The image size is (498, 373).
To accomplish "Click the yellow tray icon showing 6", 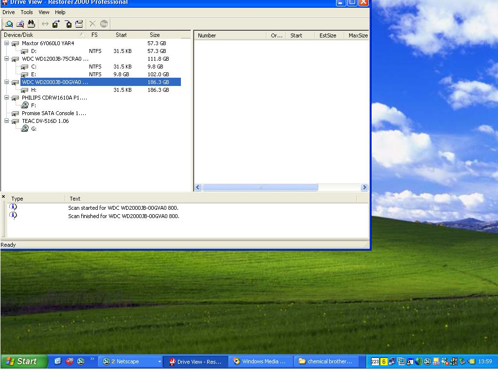I will [384, 361].
